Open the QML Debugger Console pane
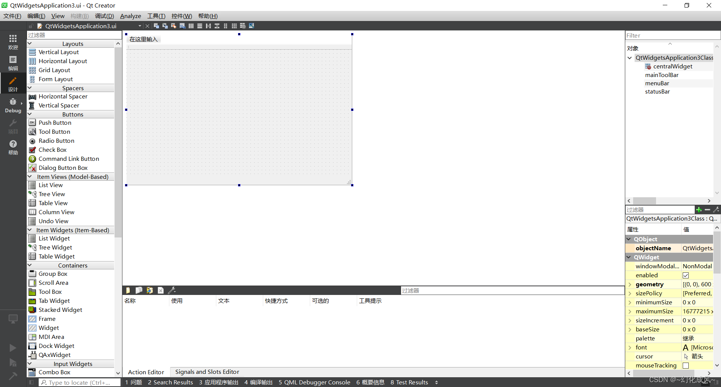This screenshot has height=387, width=721. point(314,382)
